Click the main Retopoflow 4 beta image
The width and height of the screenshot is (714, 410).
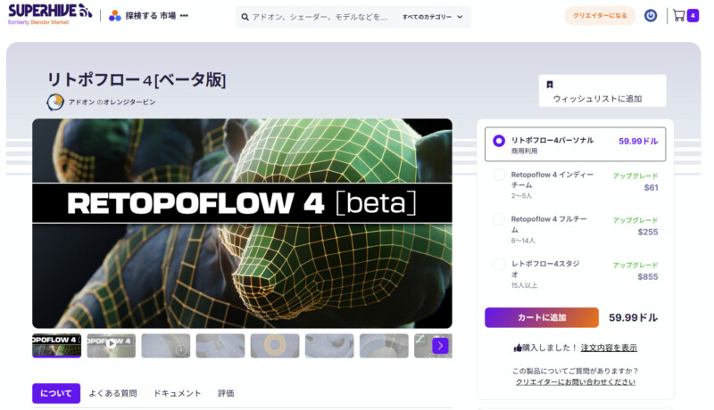pos(242,223)
